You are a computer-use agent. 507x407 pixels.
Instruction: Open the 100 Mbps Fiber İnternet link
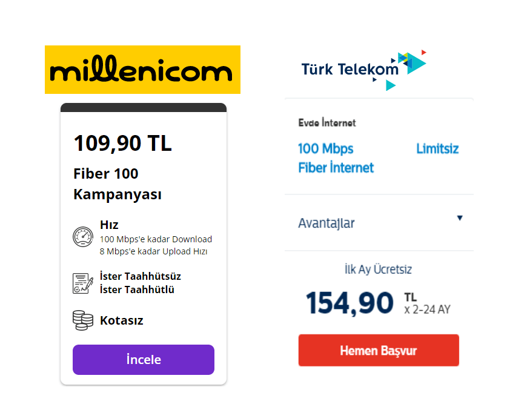click(x=336, y=158)
